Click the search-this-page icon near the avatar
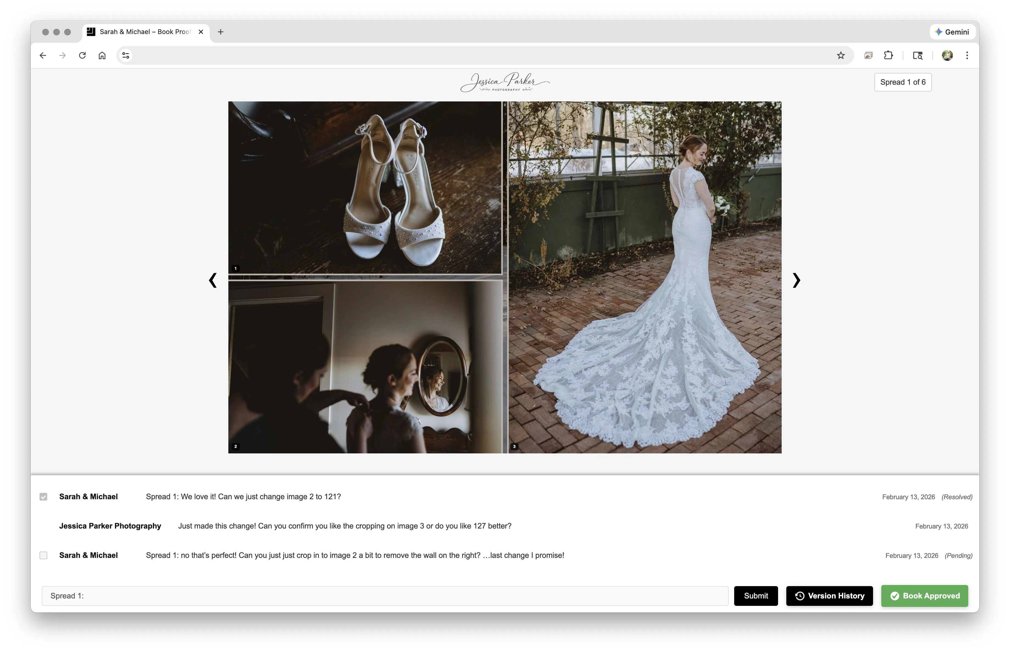The width and height of the screenshot is (1010, 653). tap(918, 55)
